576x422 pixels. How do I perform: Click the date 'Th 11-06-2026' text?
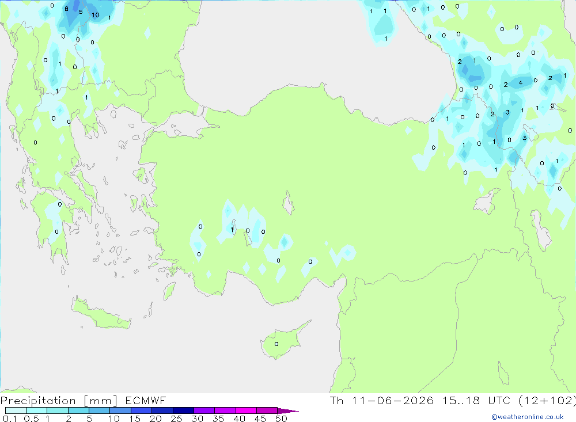(382, 400)
